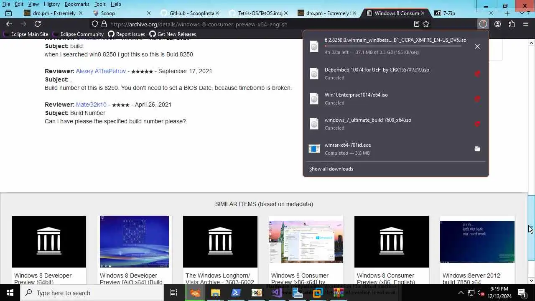Open the hamburger application menu
This screenshot has width=535, height=301.
point(526,24)
